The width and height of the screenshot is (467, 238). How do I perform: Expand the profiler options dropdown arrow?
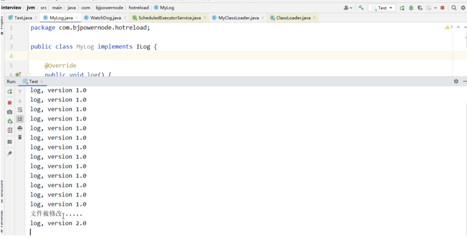435,8
